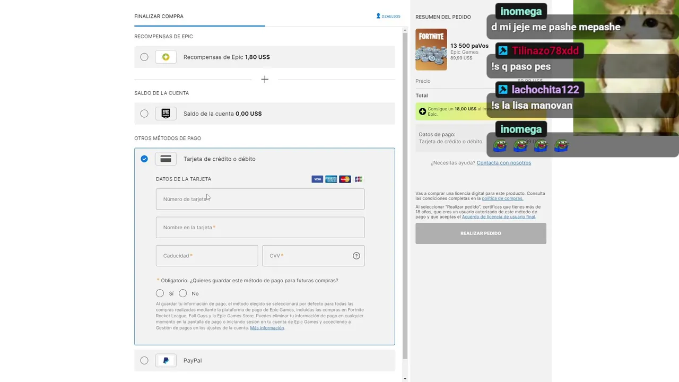Click the REALIZAR PEDIDO button
The height and width of the screenshot is (382, 679).
pyautogui.click(x=481, y=233)
